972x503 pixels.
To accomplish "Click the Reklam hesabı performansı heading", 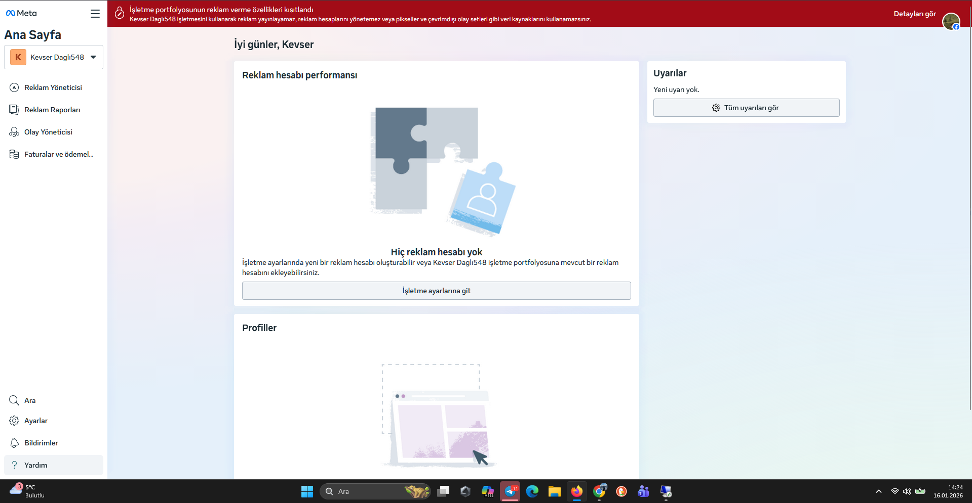I will click(x=300, y=75).
